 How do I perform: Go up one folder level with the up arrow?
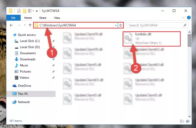30,25
